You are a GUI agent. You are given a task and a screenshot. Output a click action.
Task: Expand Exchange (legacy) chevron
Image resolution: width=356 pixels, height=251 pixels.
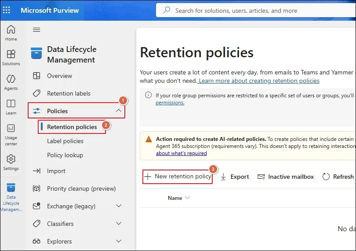tap(119, 206)
